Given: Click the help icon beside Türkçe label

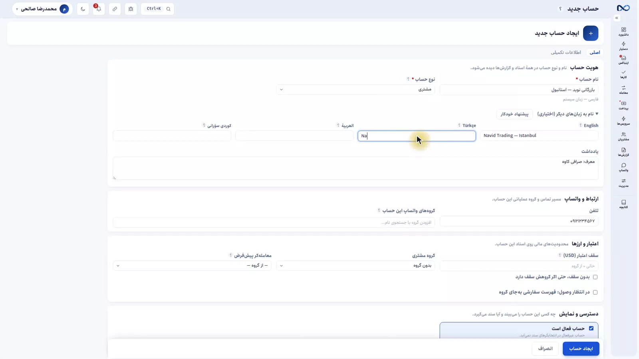Looking at the screenshot, I should point(459,125).
